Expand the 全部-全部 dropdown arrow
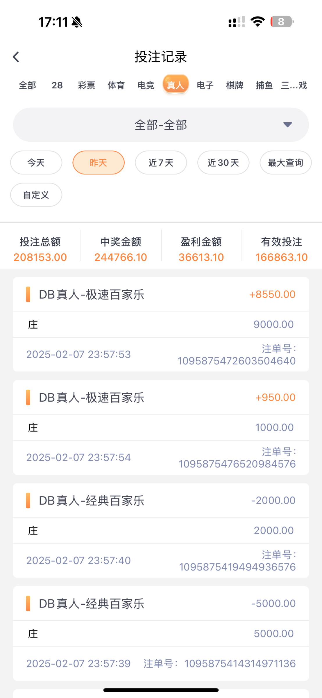The height and width of the screenshot is (698, 322). click(x=287, y=125)
